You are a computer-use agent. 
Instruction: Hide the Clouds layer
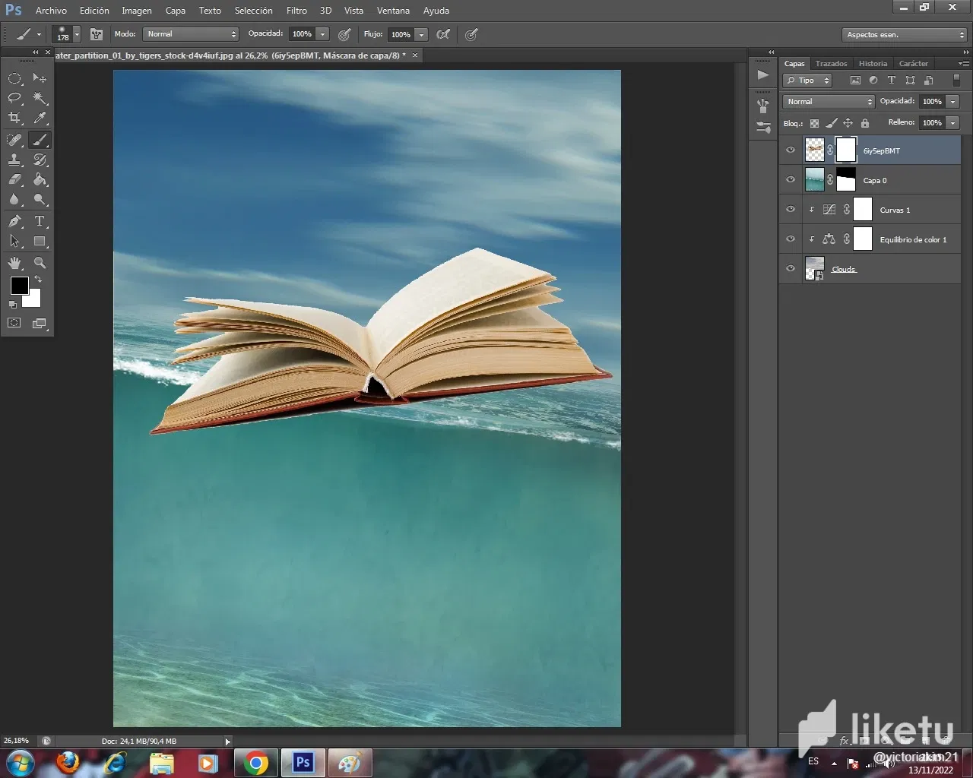(791, 269)
